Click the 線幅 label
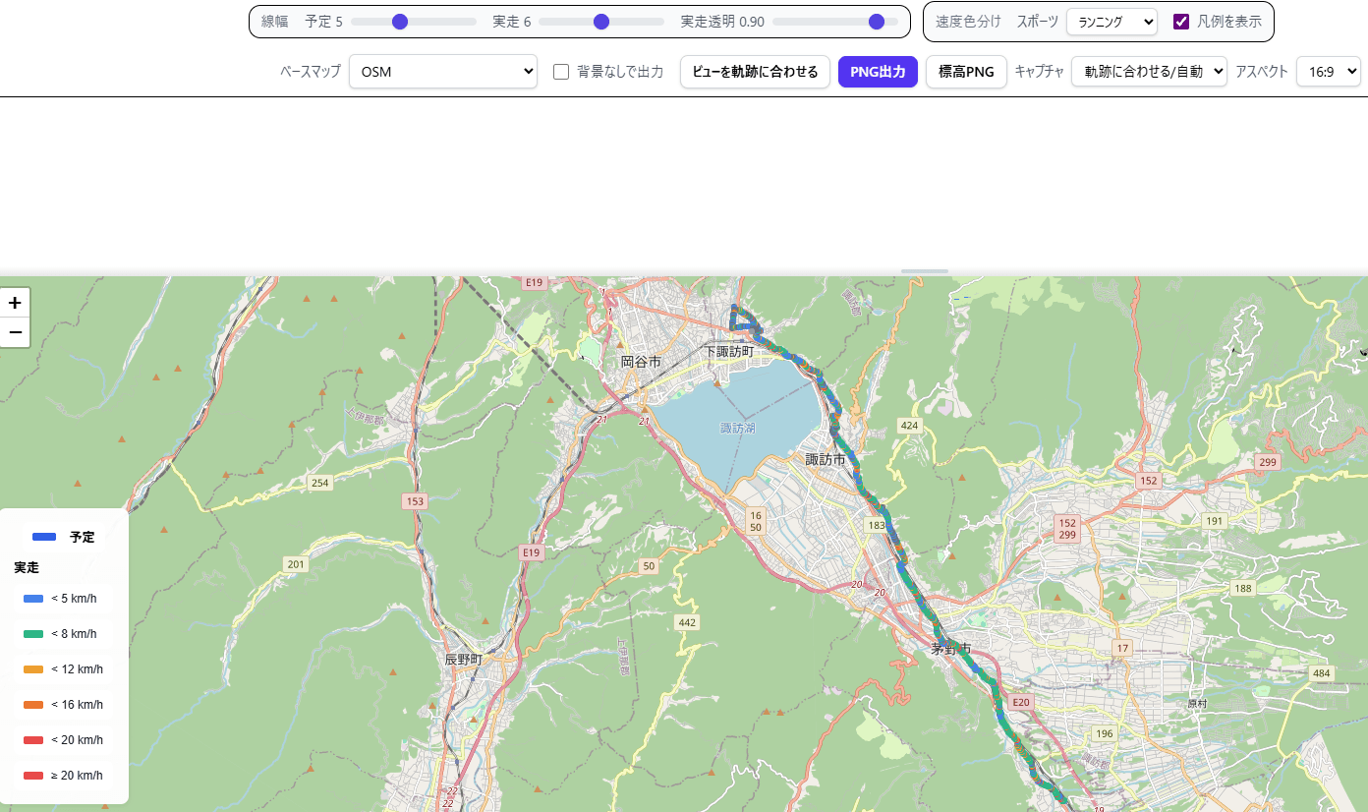This screenshot has height=812, width=1368. point(274,22)
